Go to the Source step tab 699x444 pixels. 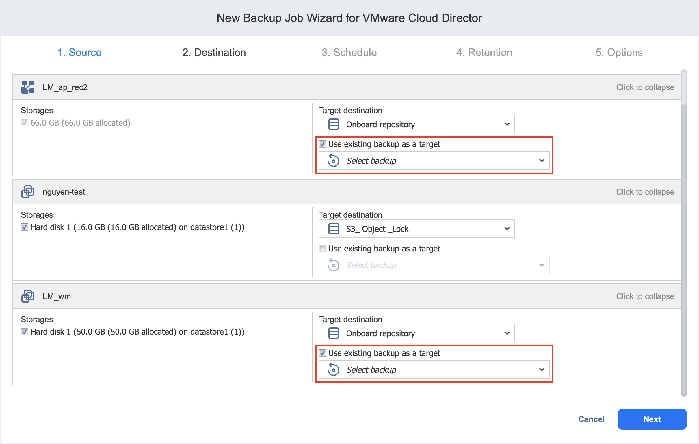pyautogui.click(x=79, y=52)
